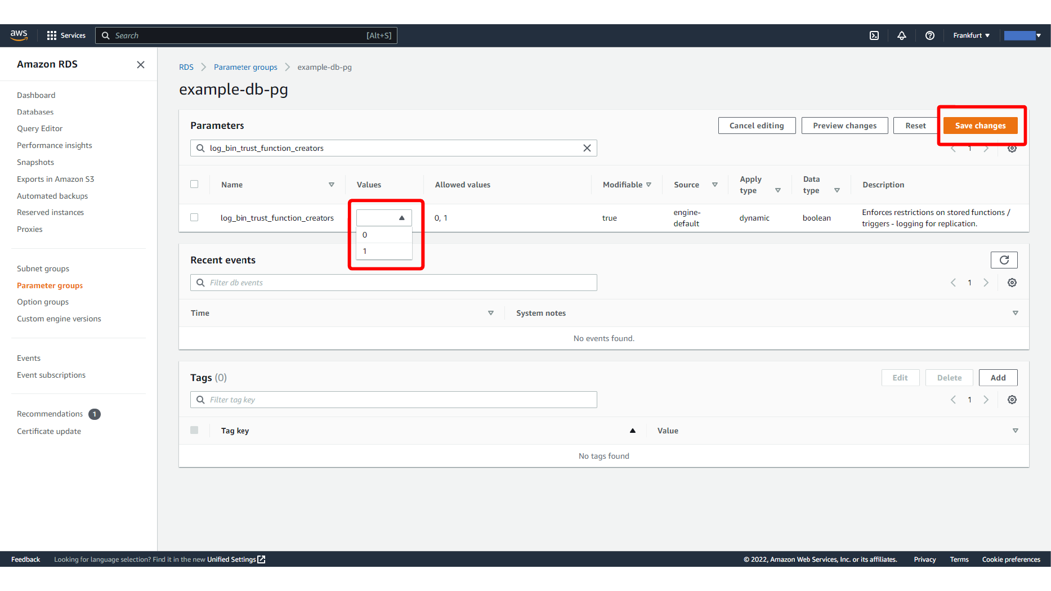The height and width of the screenshot is (591, 1051).
Task: Open Snapshots in the sidebar
Action: (x=35, y=162)
